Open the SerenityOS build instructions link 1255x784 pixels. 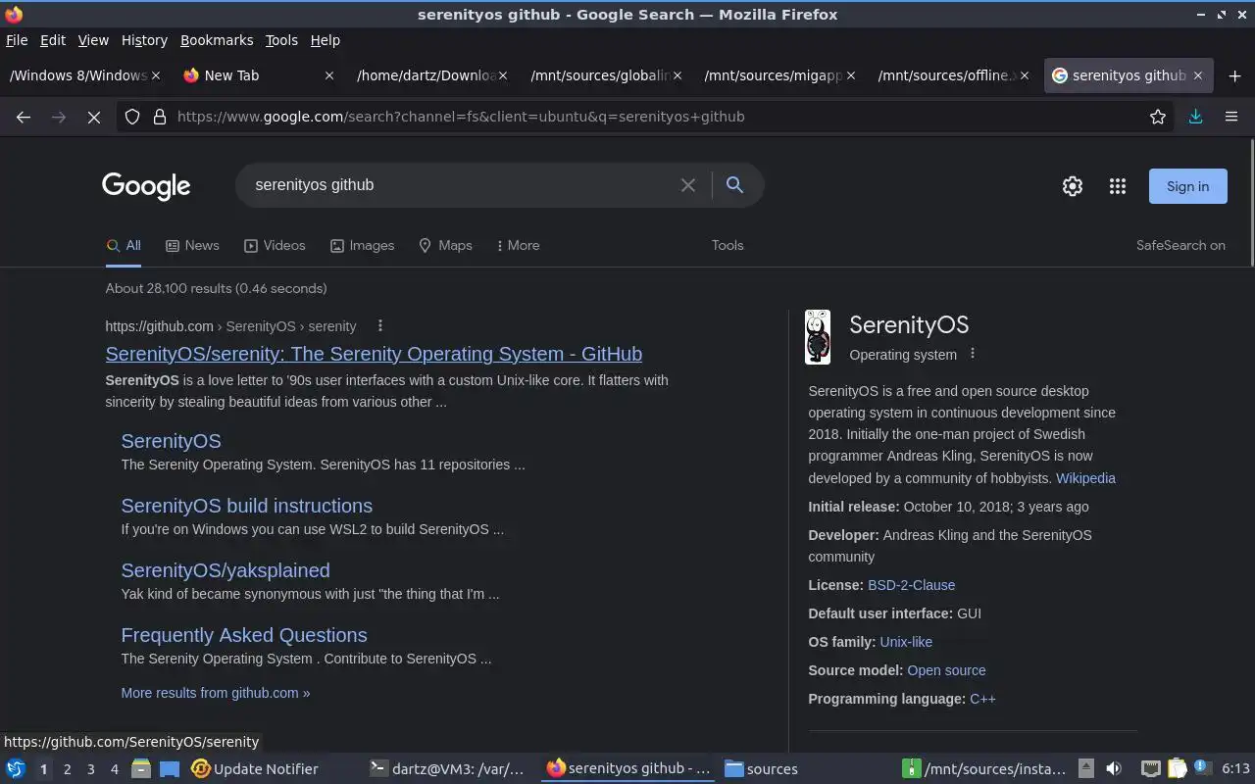point(246,506)
